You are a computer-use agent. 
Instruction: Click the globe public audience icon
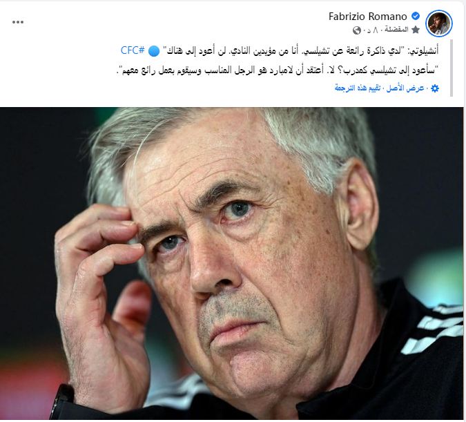[x=357, y=30]
